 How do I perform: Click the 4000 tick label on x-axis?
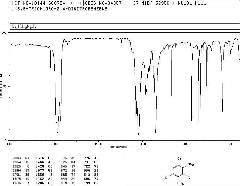[x=10, y=144]
